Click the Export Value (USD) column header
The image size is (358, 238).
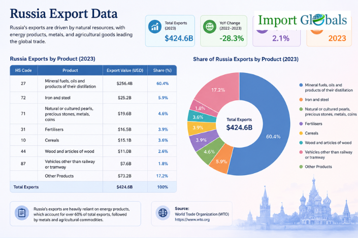[125, 70]
